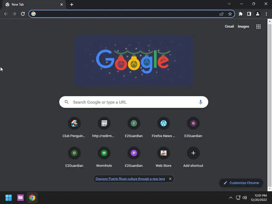The width and height of the screenshot is (272, 204).
Task: Open Chrome's three-dot menu
Action: 266,14
